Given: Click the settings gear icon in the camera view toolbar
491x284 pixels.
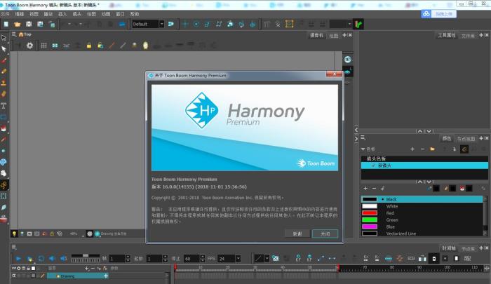Looking at the screenshot, I should 29,46.
